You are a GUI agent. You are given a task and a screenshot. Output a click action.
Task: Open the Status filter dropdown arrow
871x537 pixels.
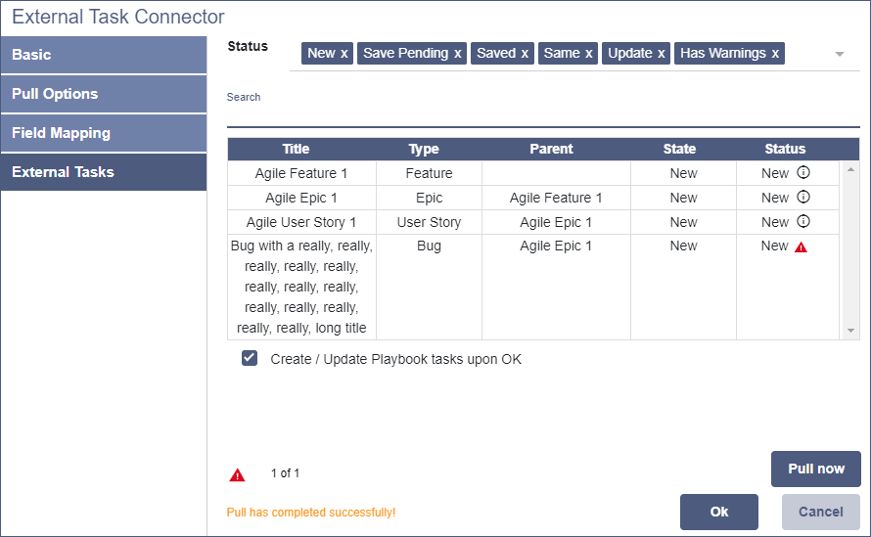(840, 54)
